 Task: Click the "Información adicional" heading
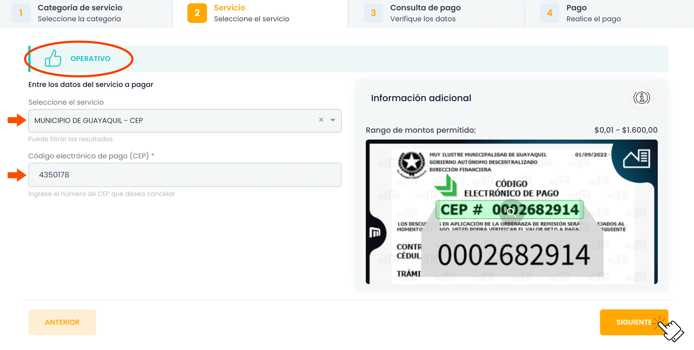point(421,98)
